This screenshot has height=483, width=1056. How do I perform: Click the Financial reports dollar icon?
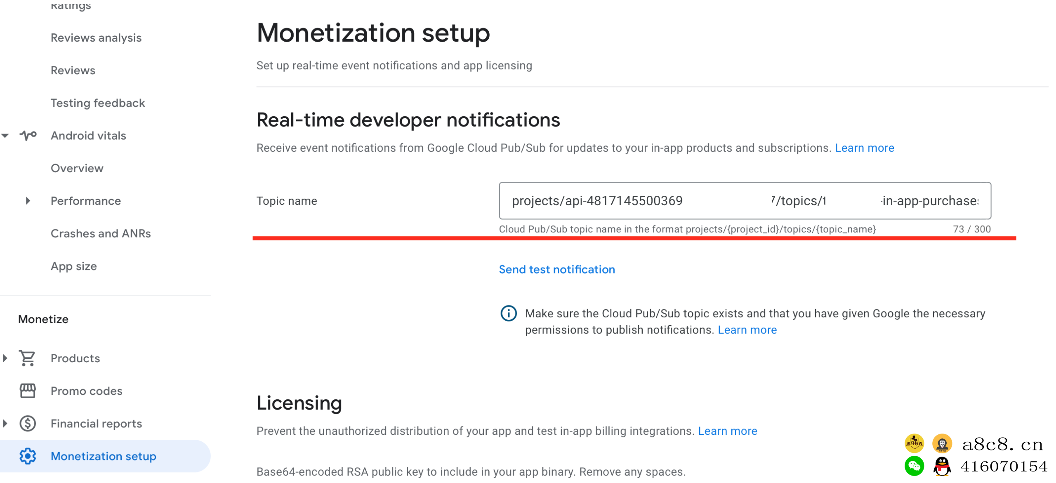pyautogui.click(x=28, y=423)
